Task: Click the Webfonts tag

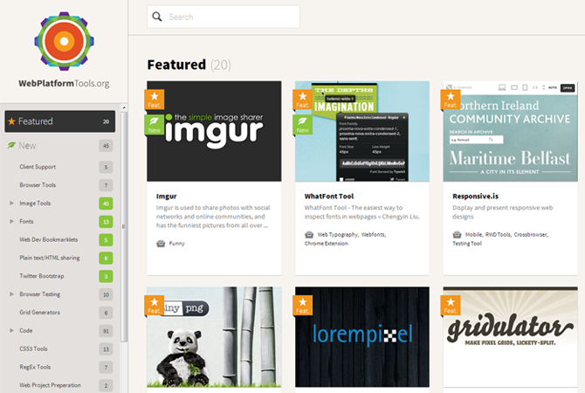Action: click(373, 234)
